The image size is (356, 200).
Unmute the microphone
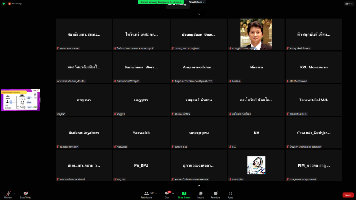8,194
